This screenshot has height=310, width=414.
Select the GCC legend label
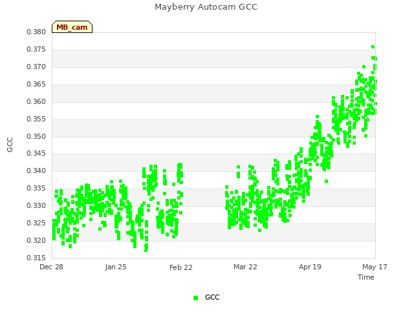[x=212, y=297]
